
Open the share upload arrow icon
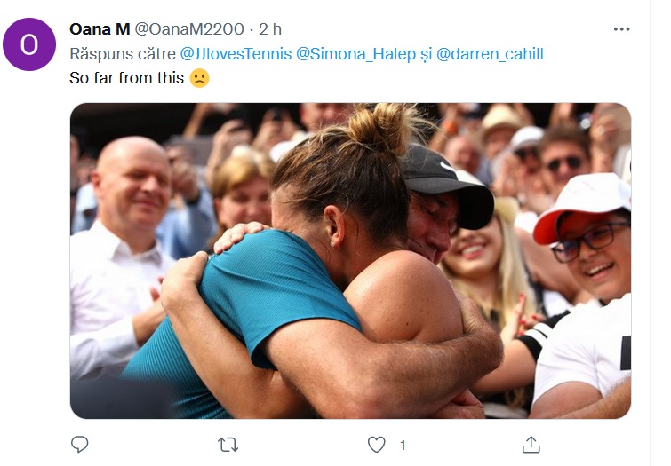(531, 445)
